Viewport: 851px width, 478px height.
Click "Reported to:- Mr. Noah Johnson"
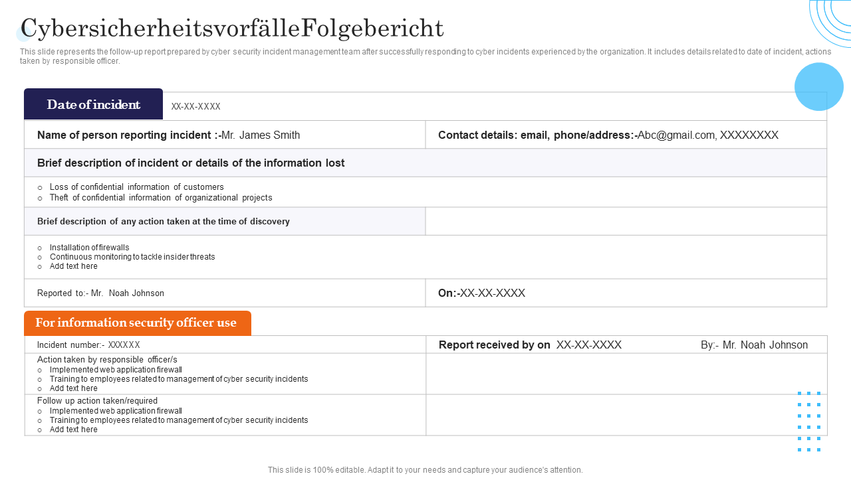point(101,293)
